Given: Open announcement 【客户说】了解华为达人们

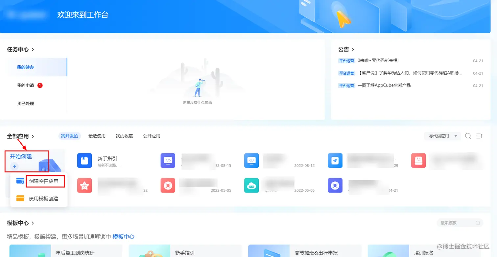Looking at the screenshot, I should click(x=410, y=73).
